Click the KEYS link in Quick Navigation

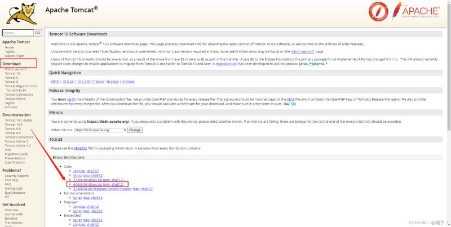click(x=55, y=82)
